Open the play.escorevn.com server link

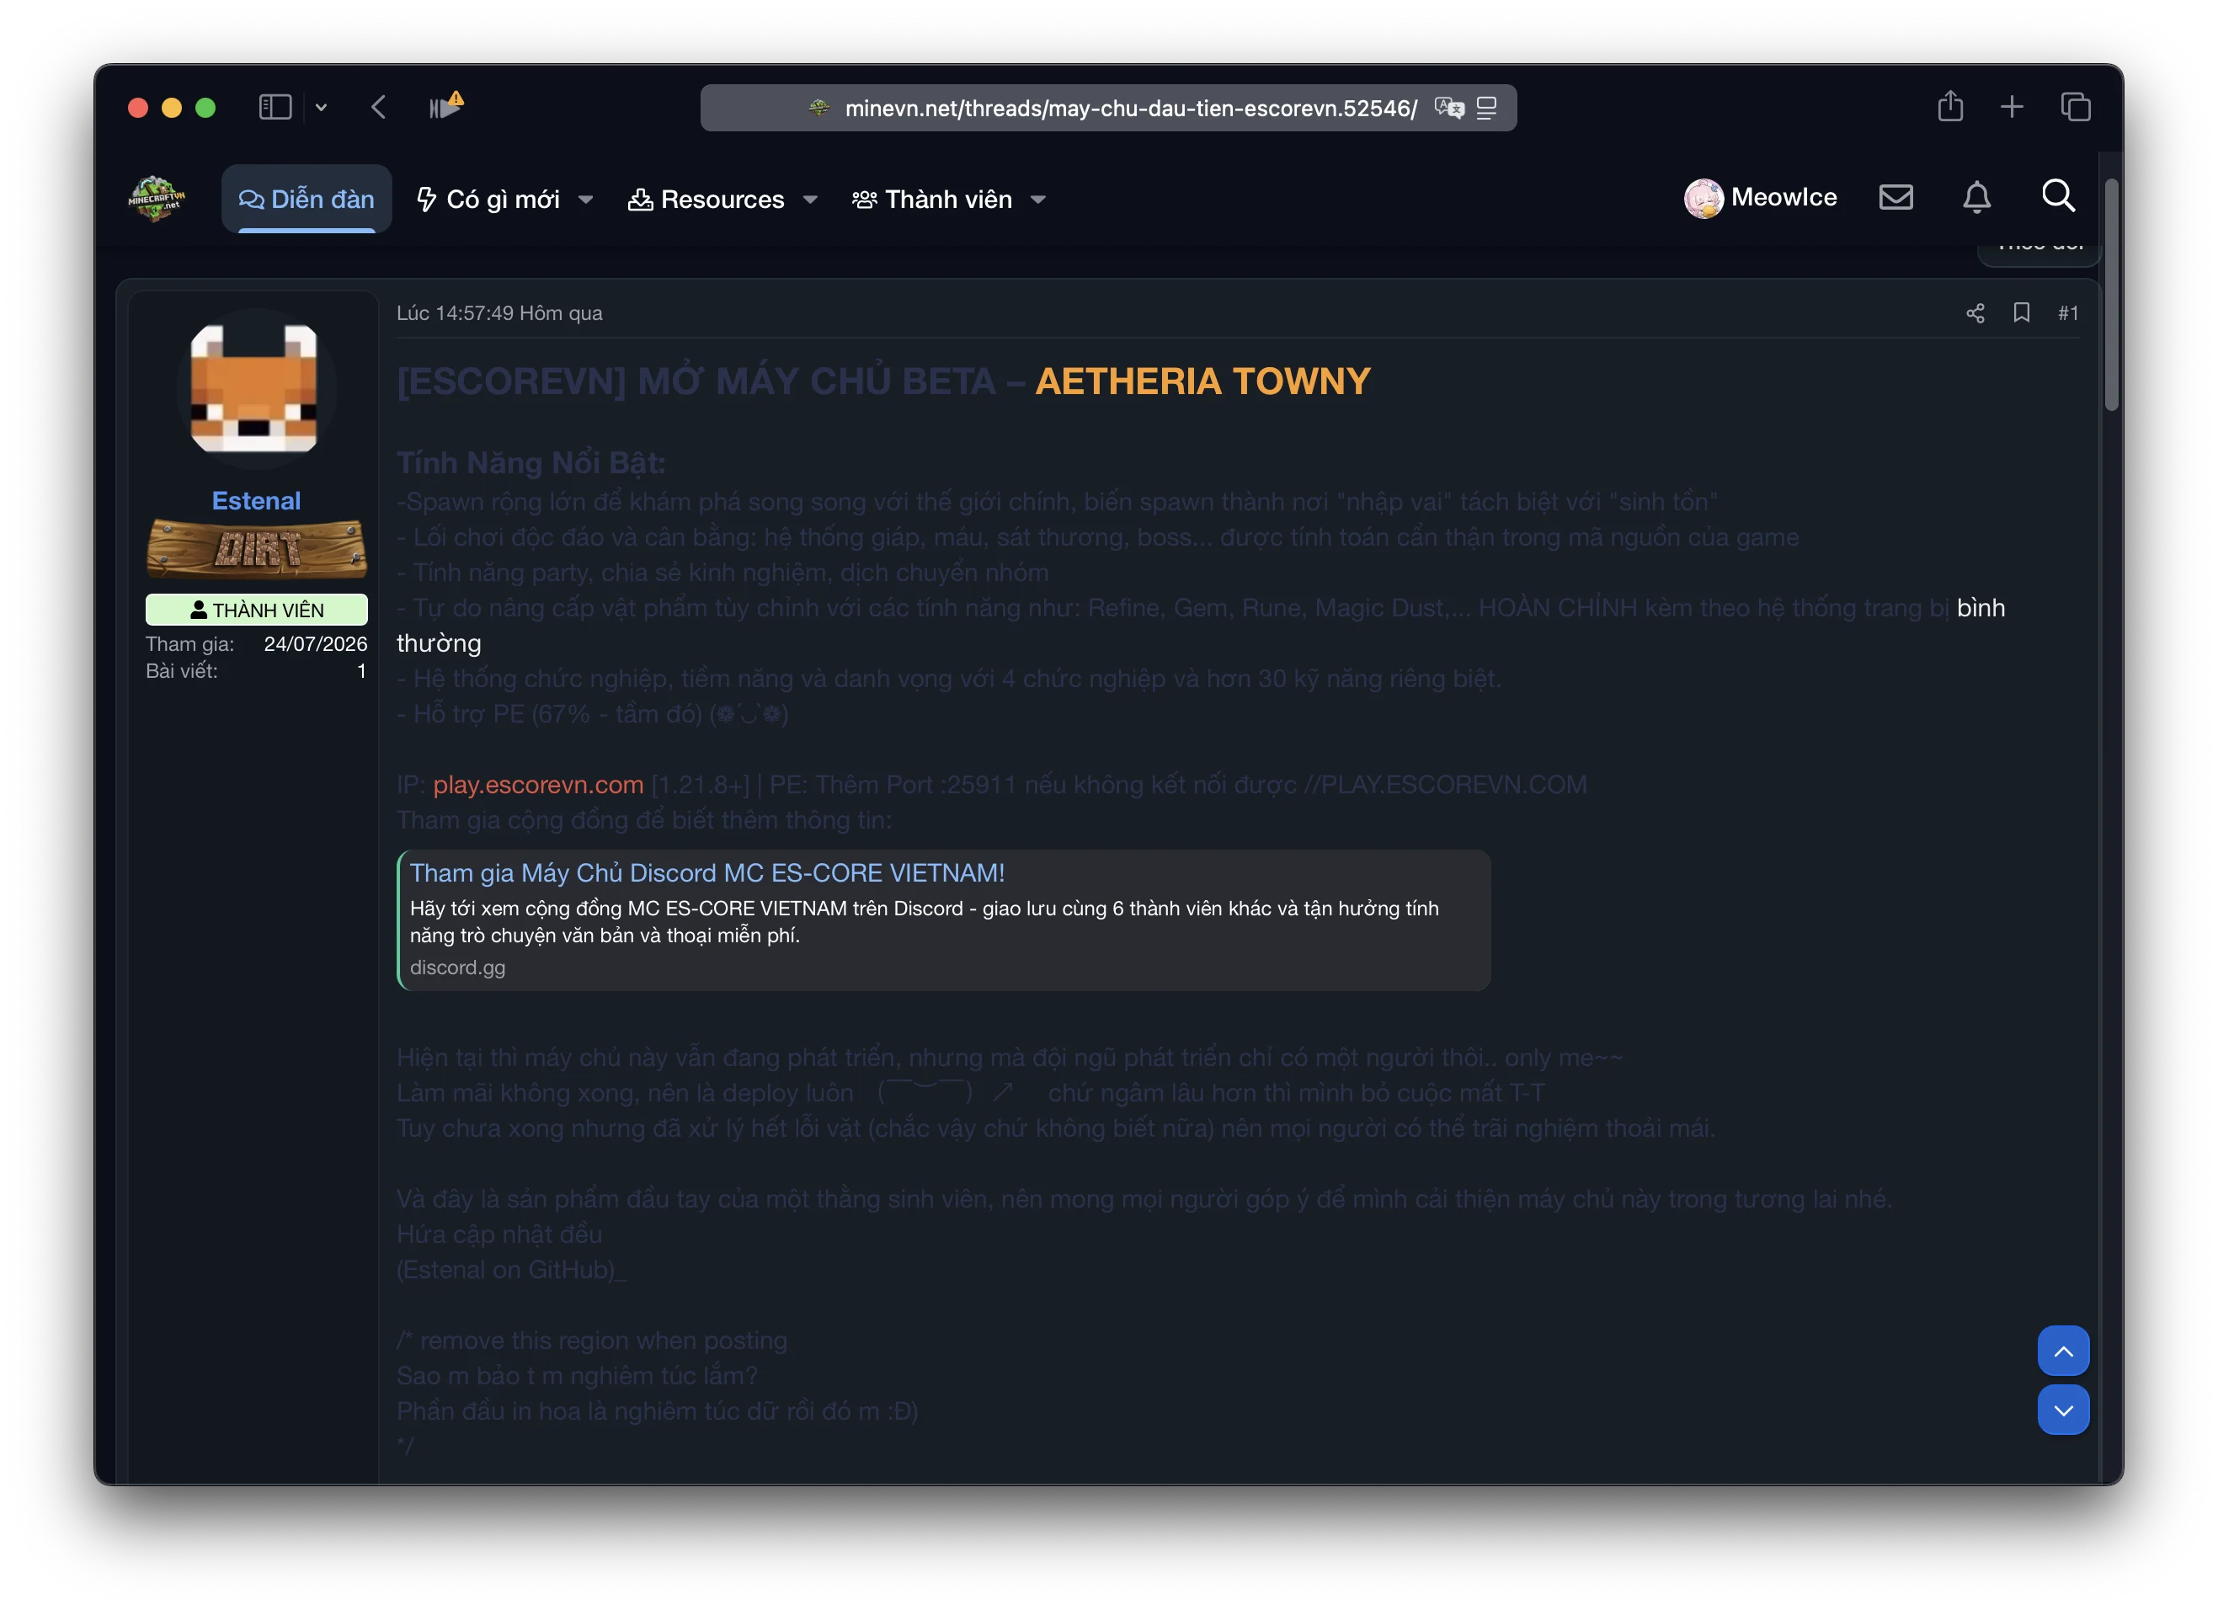[x=538, y=785]
